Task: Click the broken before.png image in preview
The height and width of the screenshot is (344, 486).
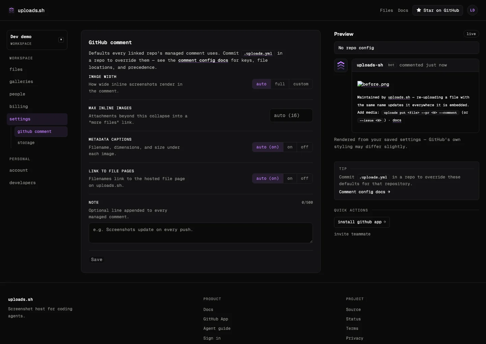Action: tap(373, 84)
